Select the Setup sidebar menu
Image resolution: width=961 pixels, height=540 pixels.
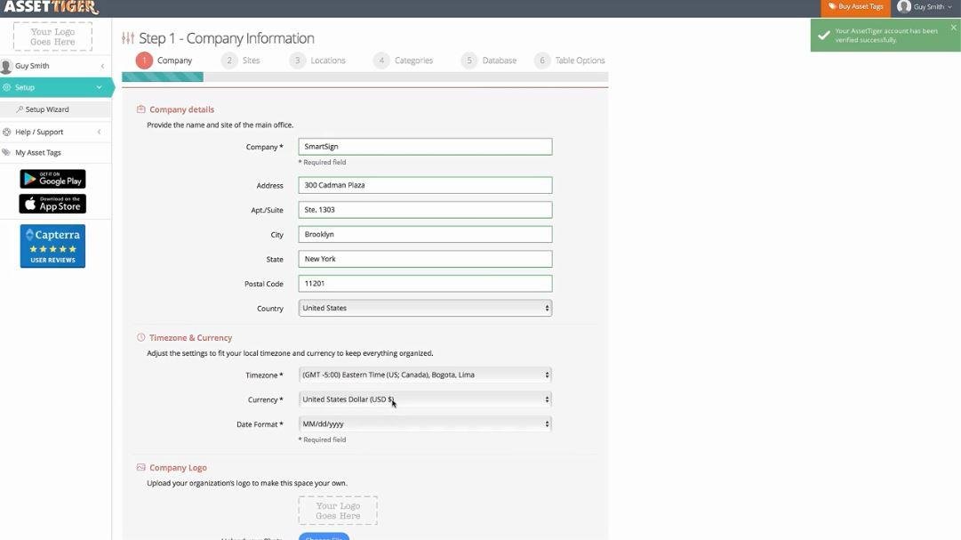pos(53,87)
